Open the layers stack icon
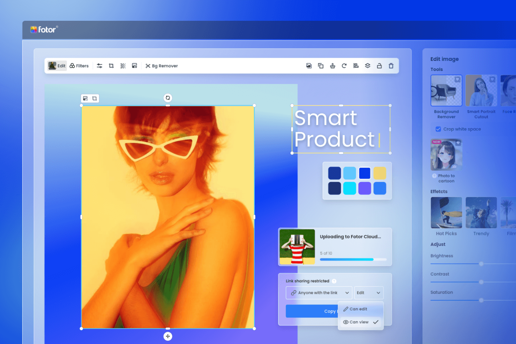Screen dimensions: 516x344 coord(368,66)
